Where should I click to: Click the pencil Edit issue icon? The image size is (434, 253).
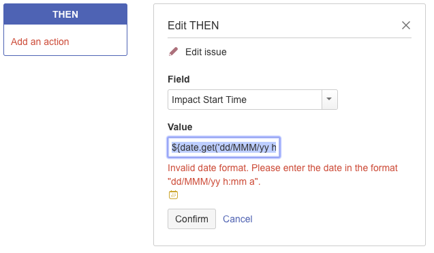174,52
